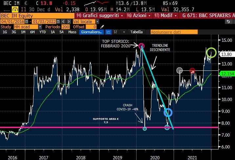The image size is (235, 160).
Task: Click the next period right arrow
Action: [69, 21]
